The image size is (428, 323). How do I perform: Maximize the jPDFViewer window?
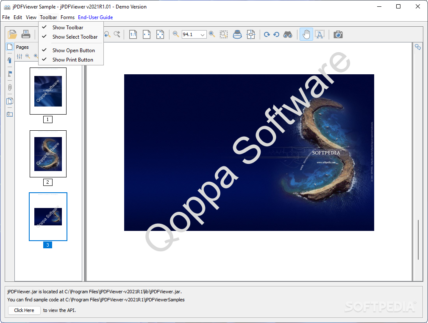[x=398, y=6]
